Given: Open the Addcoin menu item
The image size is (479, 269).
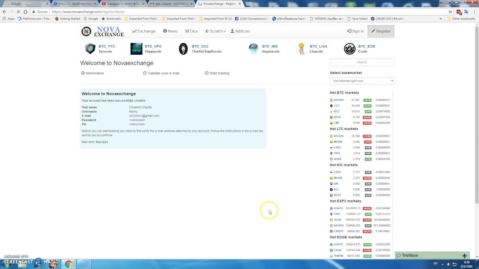Looking at the screenshot, I should pyautogui.click(x=240, y=31).
